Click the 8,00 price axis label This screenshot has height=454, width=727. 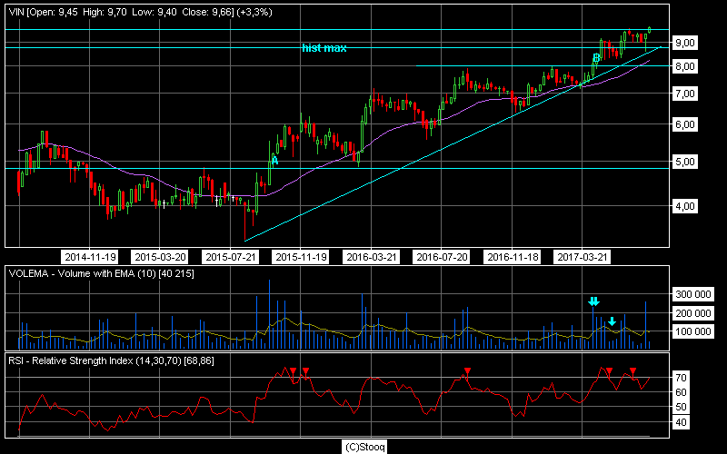coord(685,66)
